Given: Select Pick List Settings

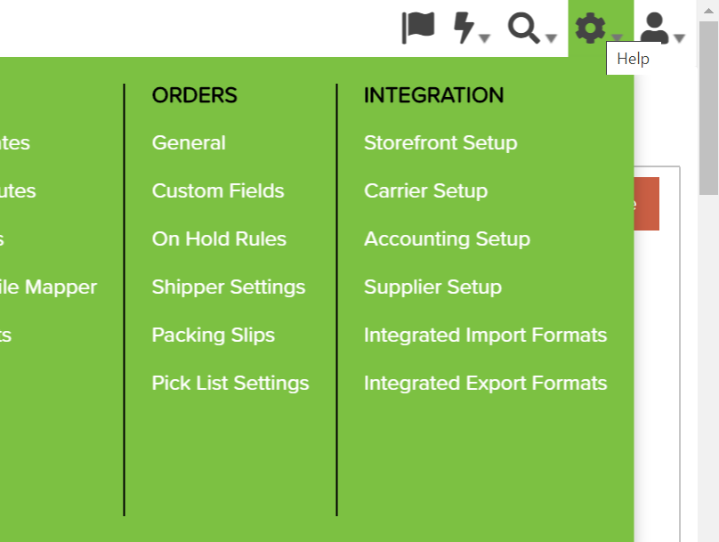Looking at the screenshot, I should (x=230, y=384).
